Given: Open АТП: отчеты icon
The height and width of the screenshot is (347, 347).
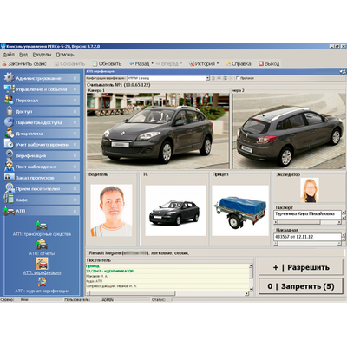Looking at the screenshot, I should point(42,245).
